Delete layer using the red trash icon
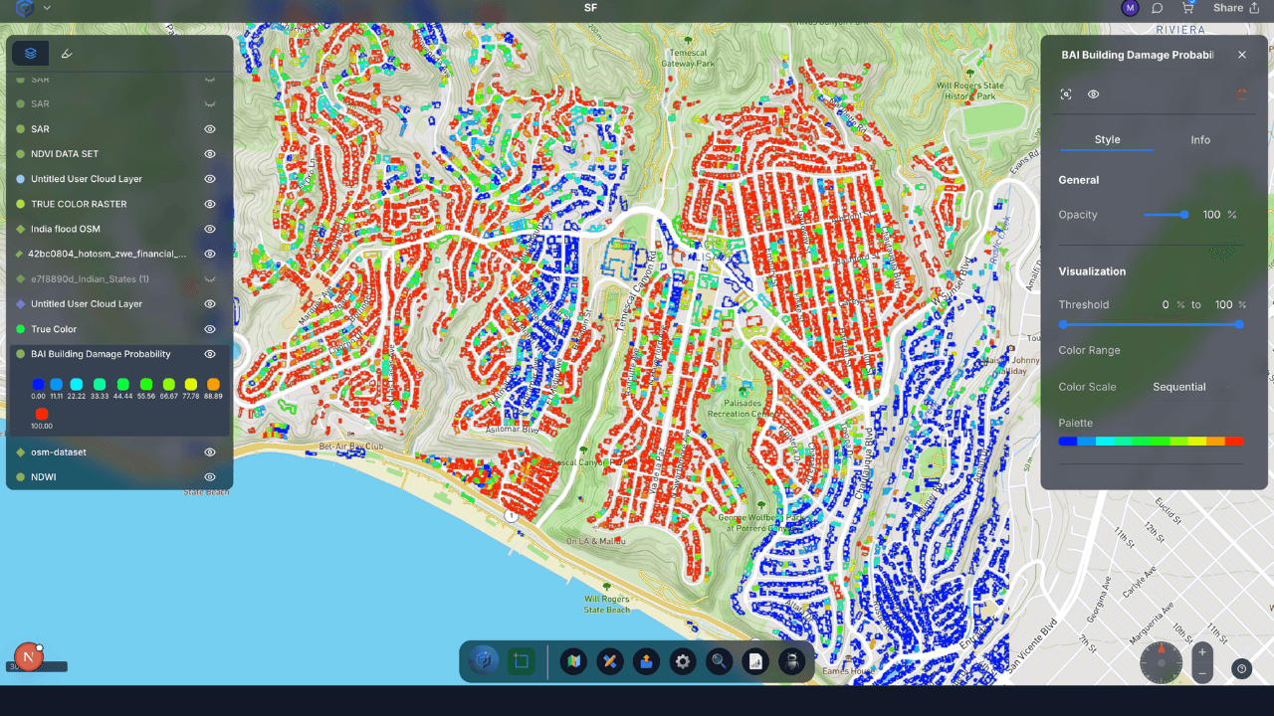The image size is (1274, 716). coord(1241,94)
